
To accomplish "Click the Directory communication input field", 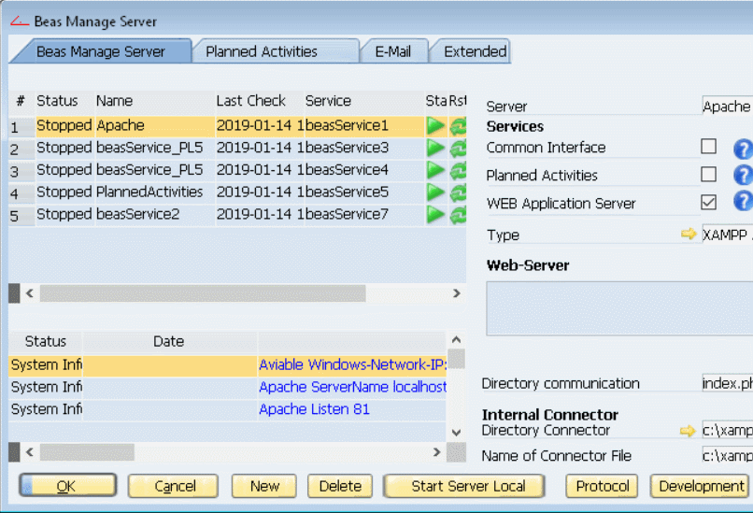I will point(727,383).
